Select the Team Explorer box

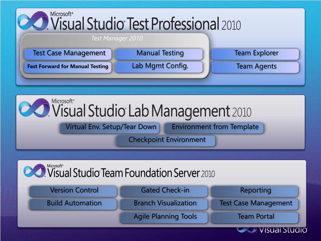[x=255, y=54]
